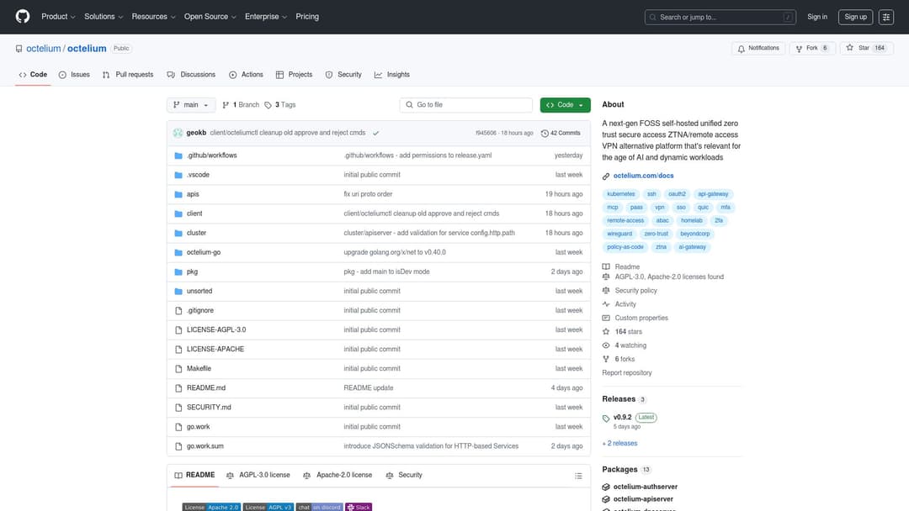Click the commit status checkmark icon
The width and height of the screenshot is (909, 511).
(x=375, y=133)
